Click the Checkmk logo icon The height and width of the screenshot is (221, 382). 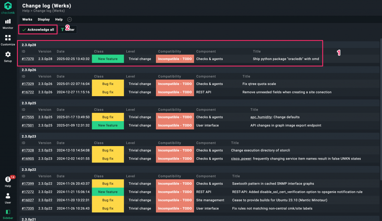pos(8,6)
